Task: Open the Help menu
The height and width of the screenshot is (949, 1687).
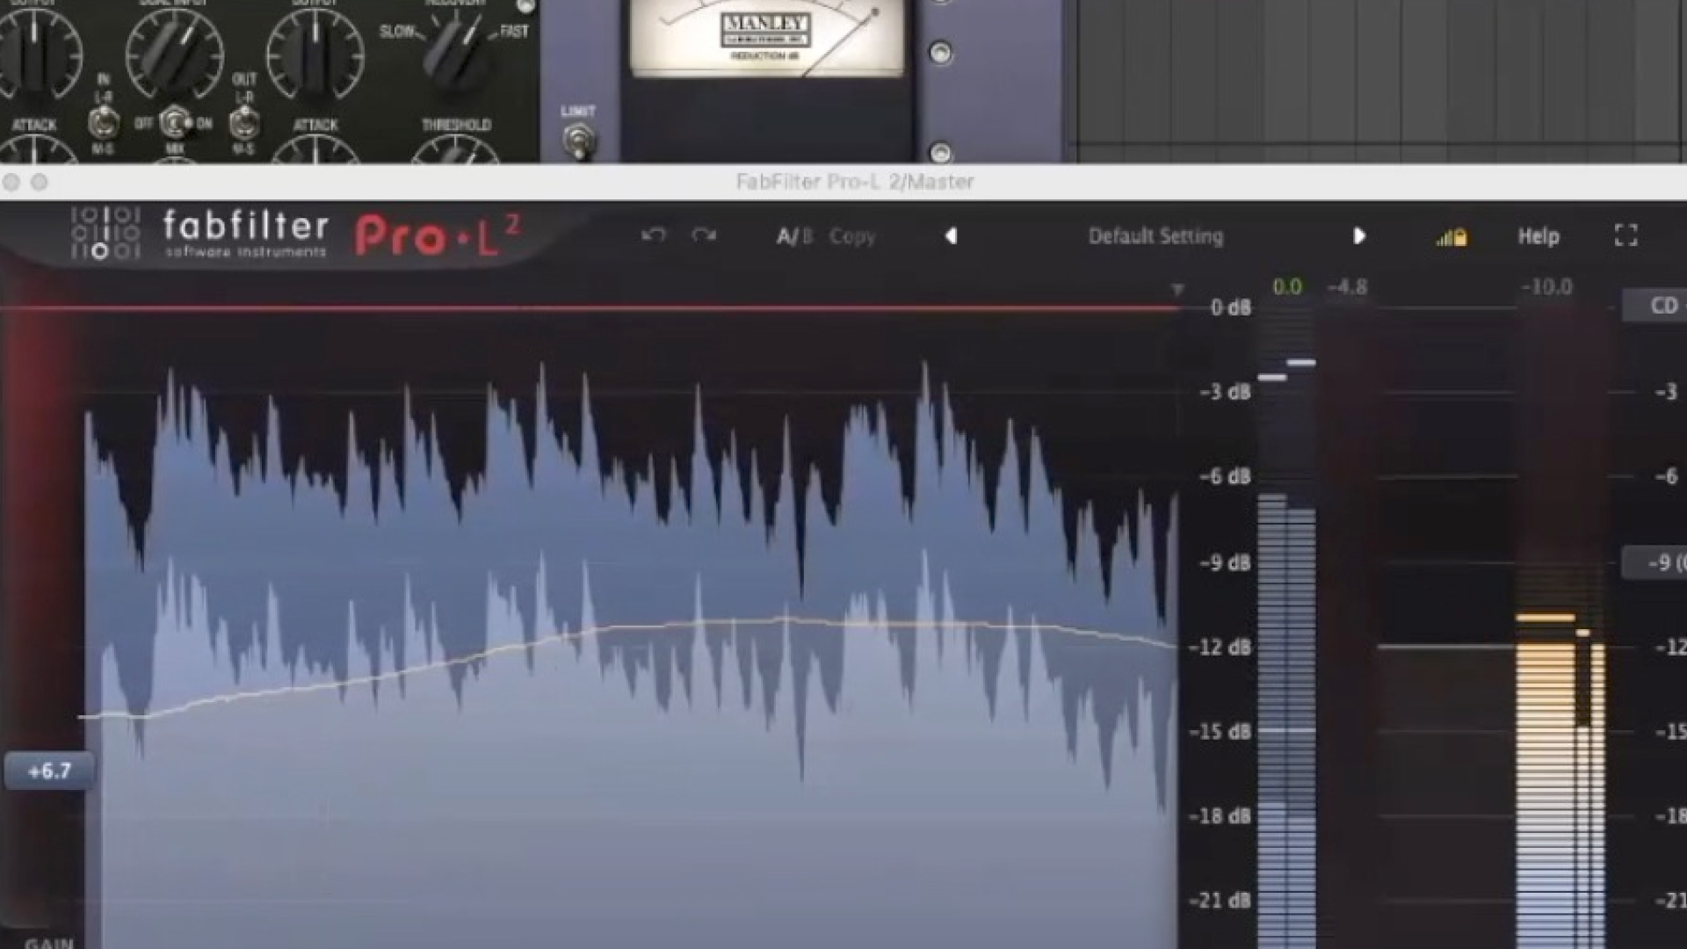Action: tap(1539, 236)
